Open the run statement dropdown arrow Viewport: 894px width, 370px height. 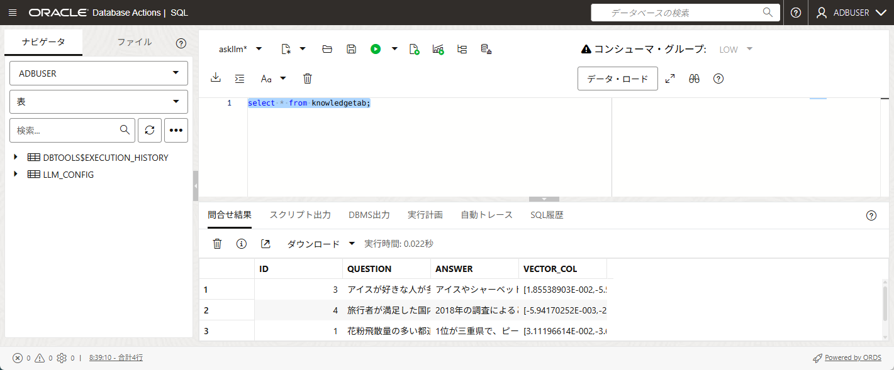(394, 48)
